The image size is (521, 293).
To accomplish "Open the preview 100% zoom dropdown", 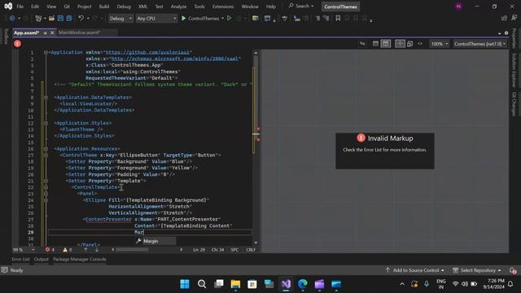I will click(439, 44).
